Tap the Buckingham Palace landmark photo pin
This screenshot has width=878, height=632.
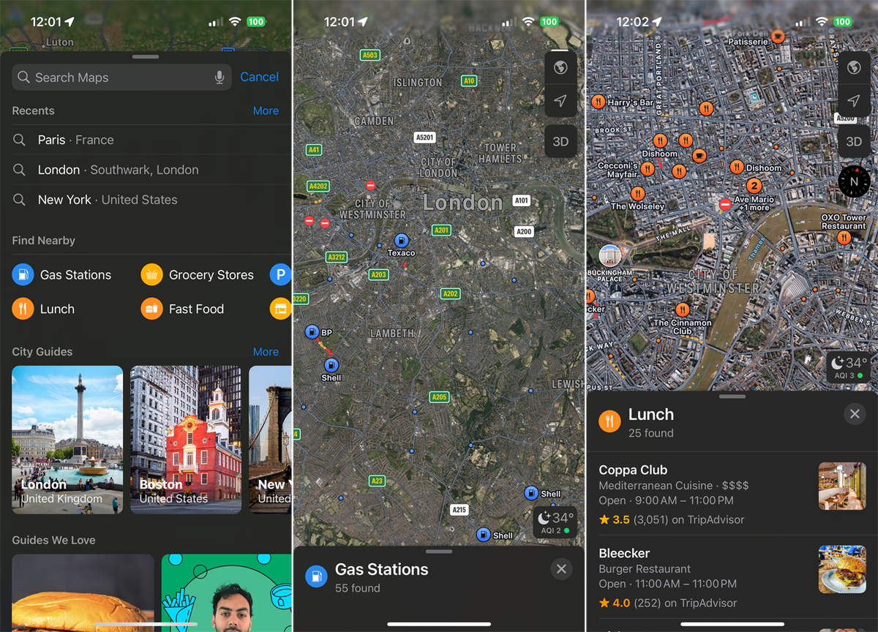click(609, 256)
